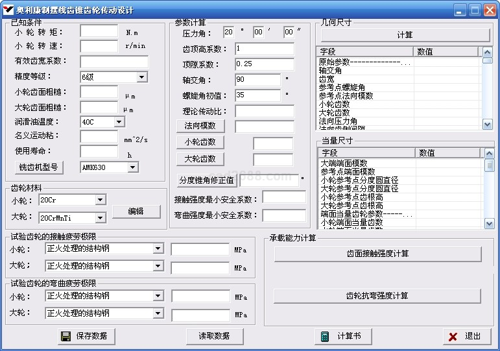Open the 精度等级 dropdown showing 6级
The width and height of the screenshot is (500, 351).
click(x=141, y=77)
